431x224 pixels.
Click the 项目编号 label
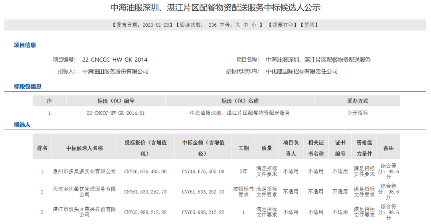pyautogui.click(x=64, y=59)
